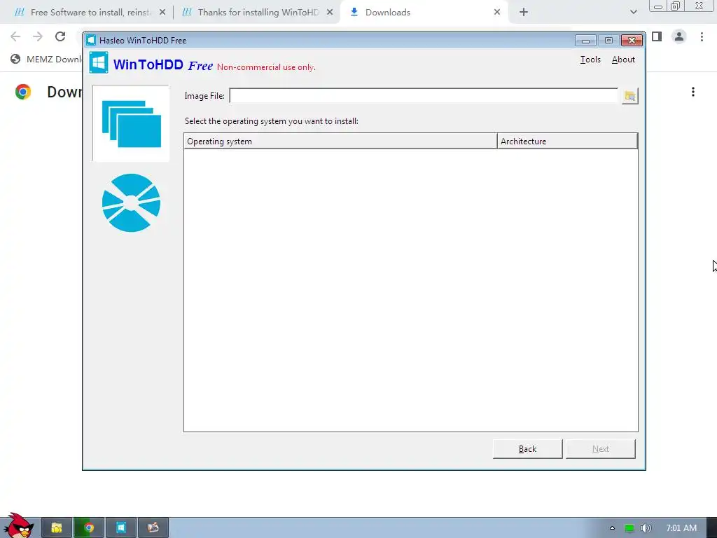Close the Downloads tab
The width and height of the screenshot is (717, 538).
tap(497, 13)
